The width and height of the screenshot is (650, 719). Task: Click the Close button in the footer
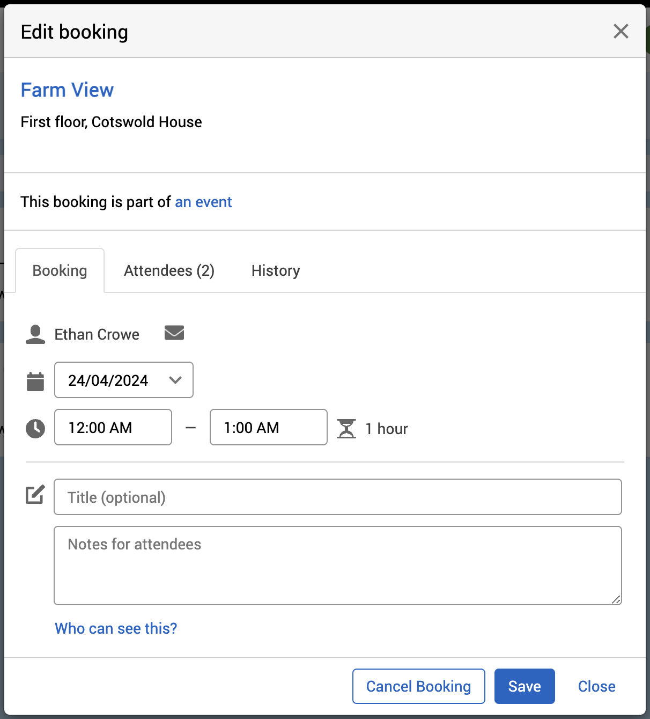[x=596, y=686]
